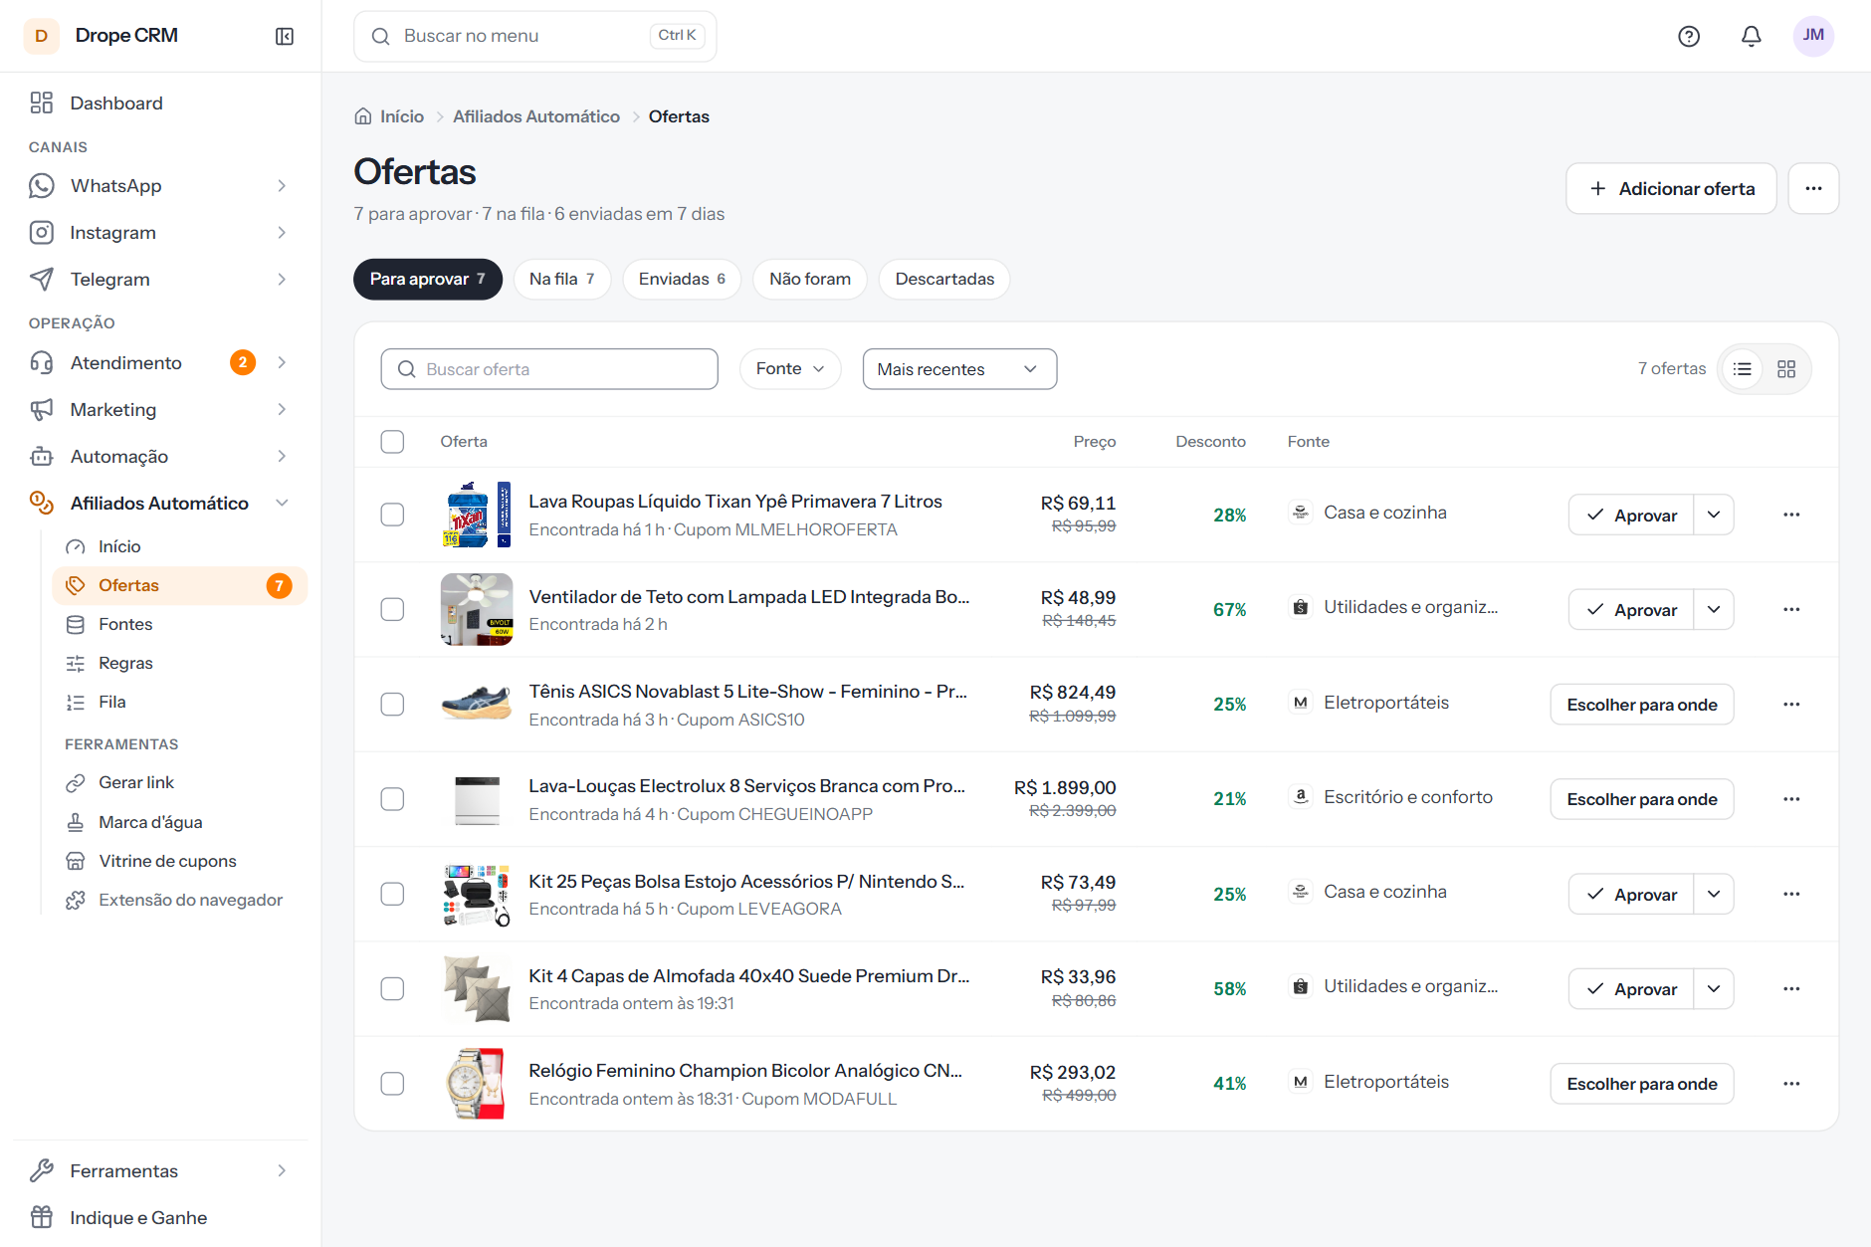The height and width of the screenshot is (1247, 1871).
Task: Check the Kit 4 Capas de Almofada offer
Action: click(392, 988)
